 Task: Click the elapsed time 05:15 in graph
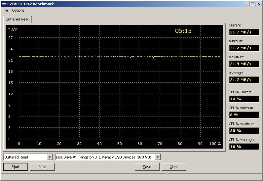point(183,31)
